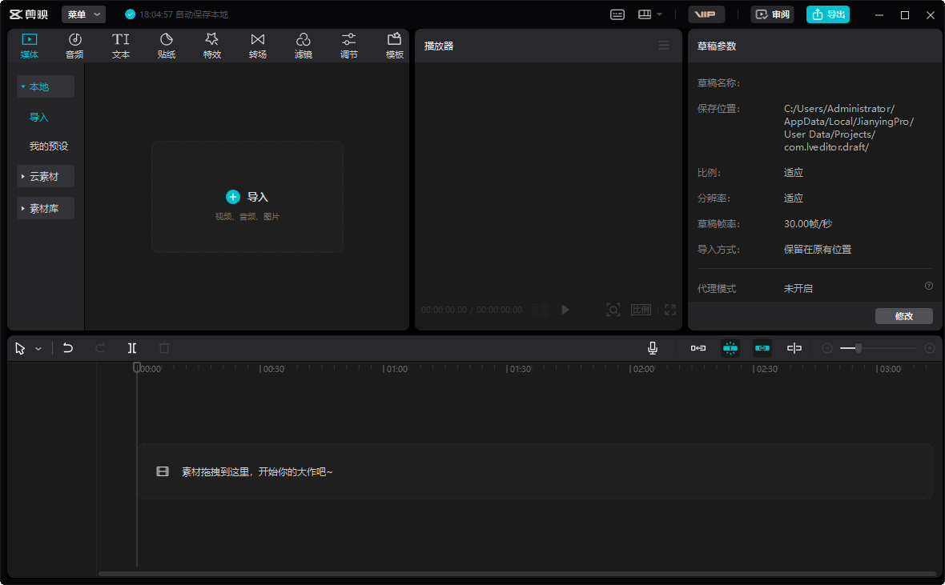Click the 导出 export button
This screenshot has height=585, width=945.
pos(827,14)
